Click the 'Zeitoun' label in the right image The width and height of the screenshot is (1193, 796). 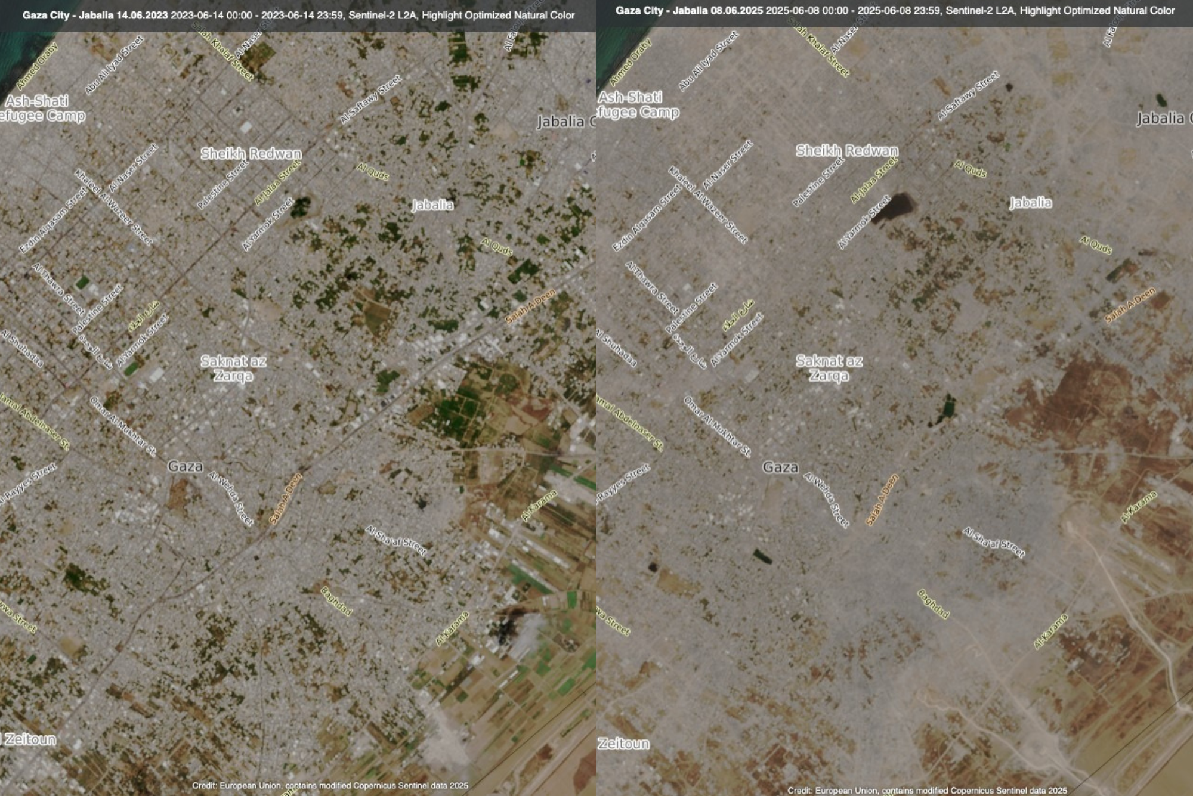[x=623, y=744]
